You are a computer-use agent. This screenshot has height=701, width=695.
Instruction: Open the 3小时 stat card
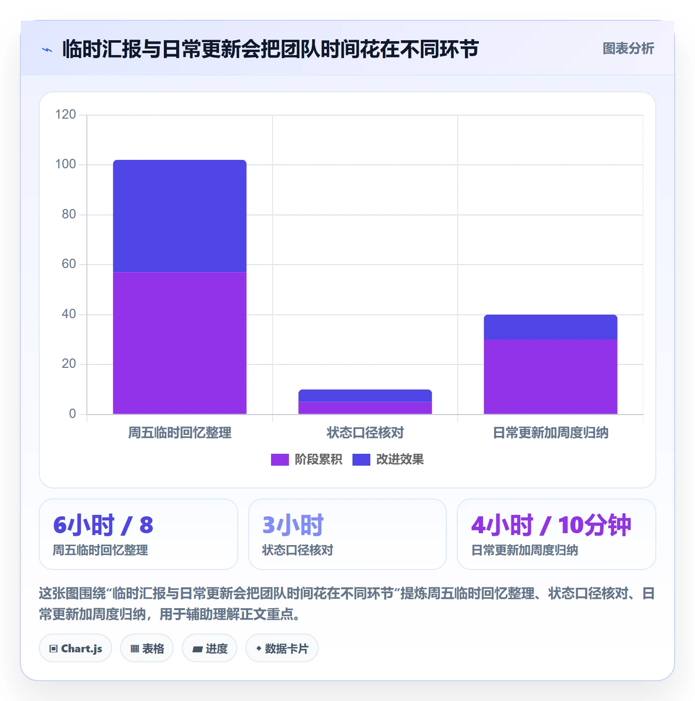point(347,534)
